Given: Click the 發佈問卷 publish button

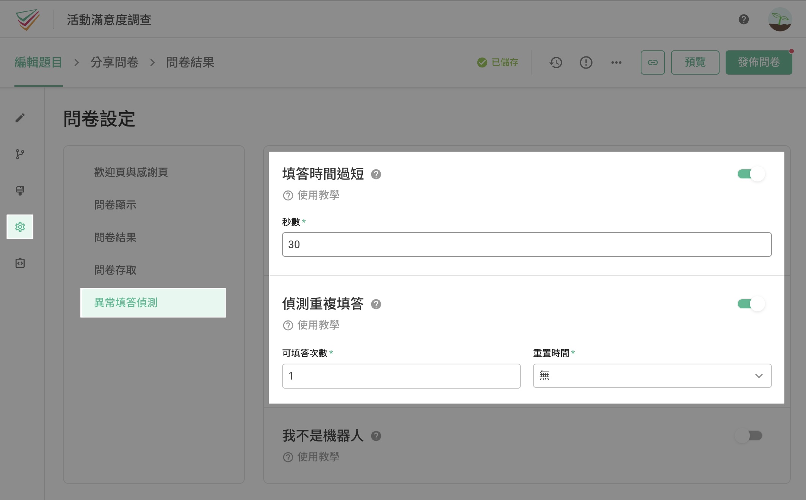Looking at the screenshot, I should tap(758, 62).
